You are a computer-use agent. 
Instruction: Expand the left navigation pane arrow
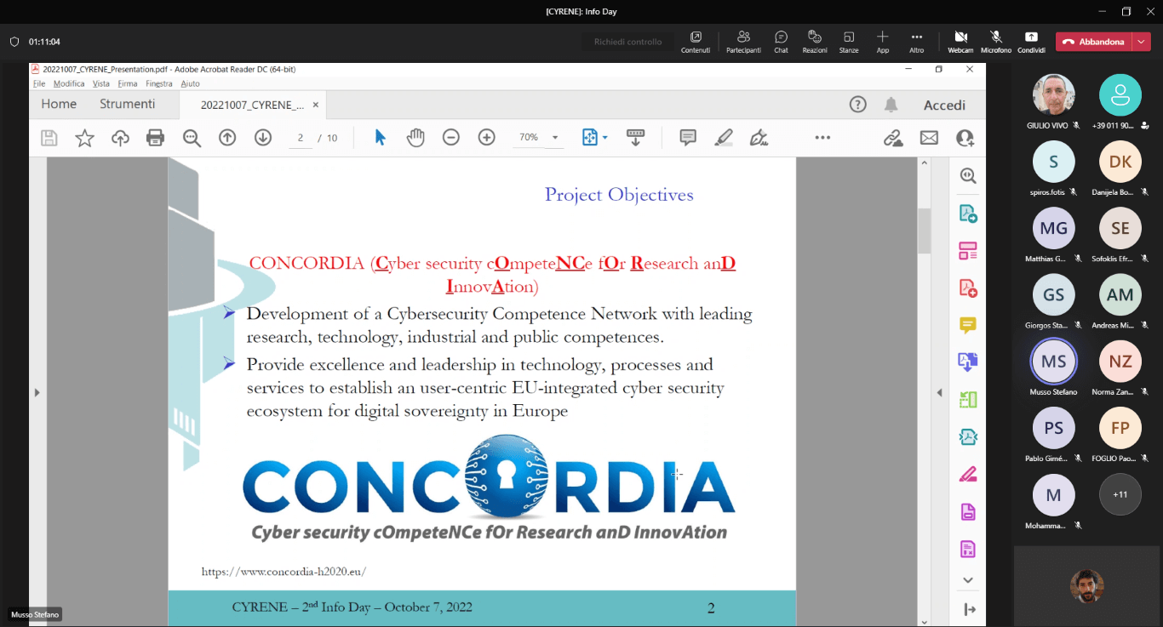tap(37, 392)
